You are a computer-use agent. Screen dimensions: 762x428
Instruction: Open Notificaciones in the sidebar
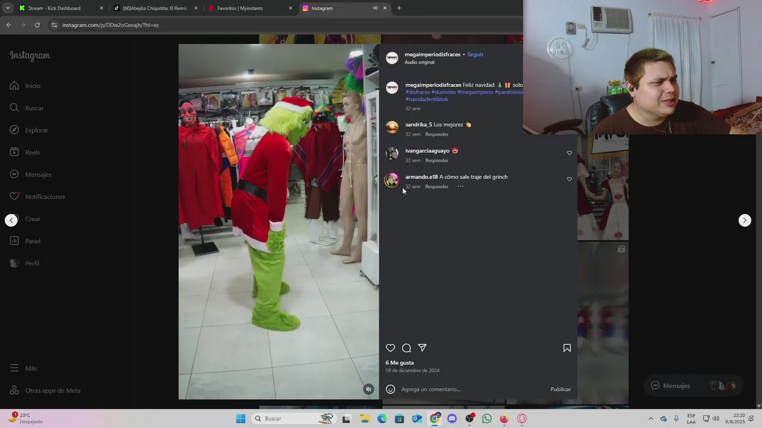click(x=37, y=197)
